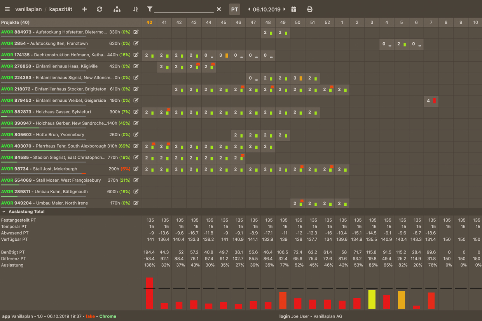Click the plus icon to add project
This screenshot has height=321, width=482.
pyautogui.click(x=84, y=9)
